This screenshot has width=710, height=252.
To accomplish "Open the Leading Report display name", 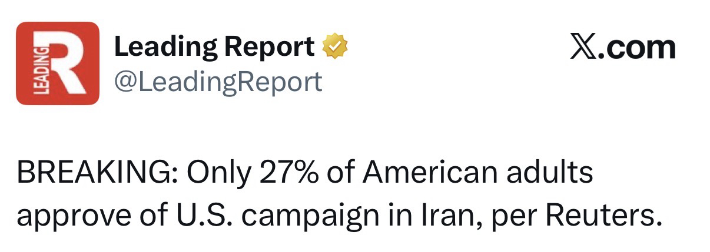I will pos(214,47).
